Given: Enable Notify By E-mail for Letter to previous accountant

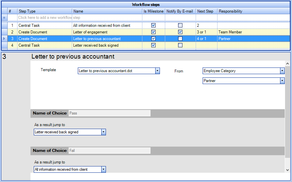Looking at the screenshot, I should [x=180, y=38].
